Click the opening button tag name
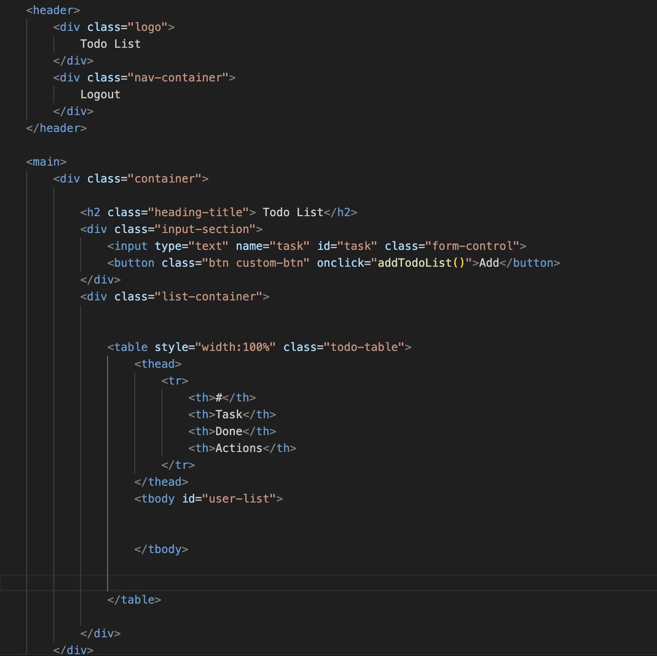The width and height of the screenshot is (657, 656). [x=134, y=263]
